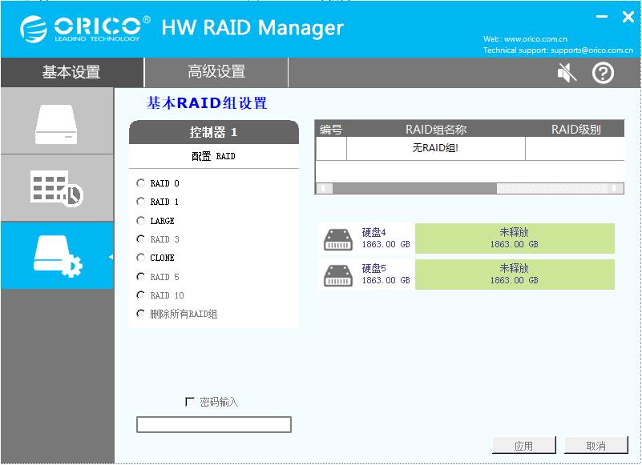Open the event schedule grid-clock sidebar icon
The image size is (642, 465).
tap(56, 188)
